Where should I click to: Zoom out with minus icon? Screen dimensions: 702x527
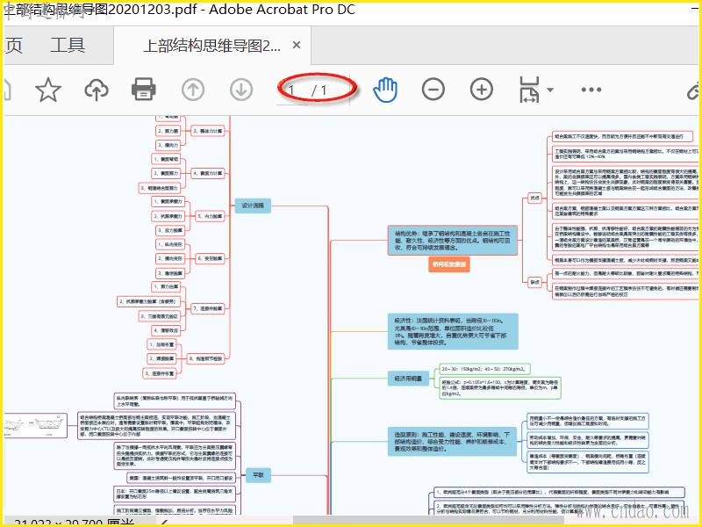[433, 90]
